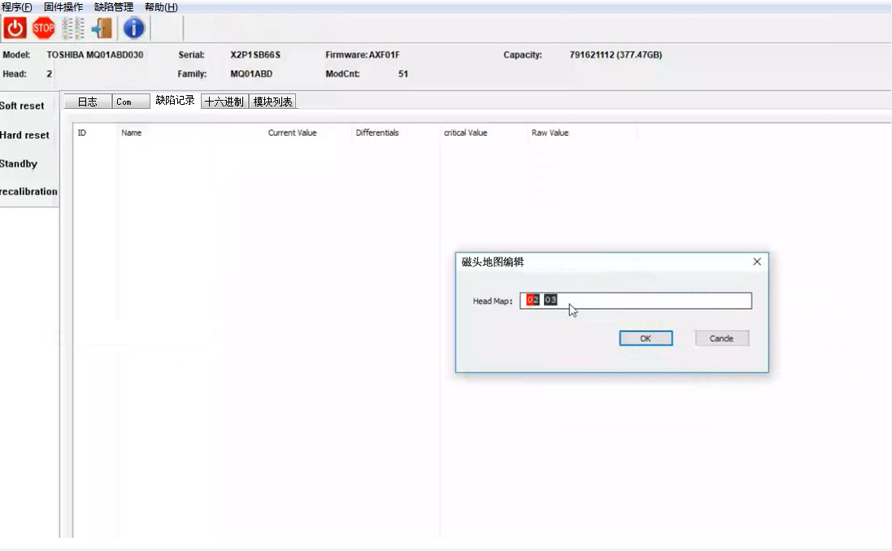Click the ID column header

(82, 132)
